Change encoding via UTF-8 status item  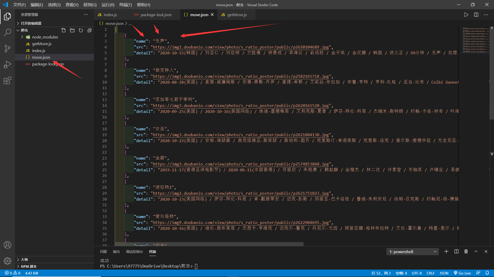click(417, 273)
